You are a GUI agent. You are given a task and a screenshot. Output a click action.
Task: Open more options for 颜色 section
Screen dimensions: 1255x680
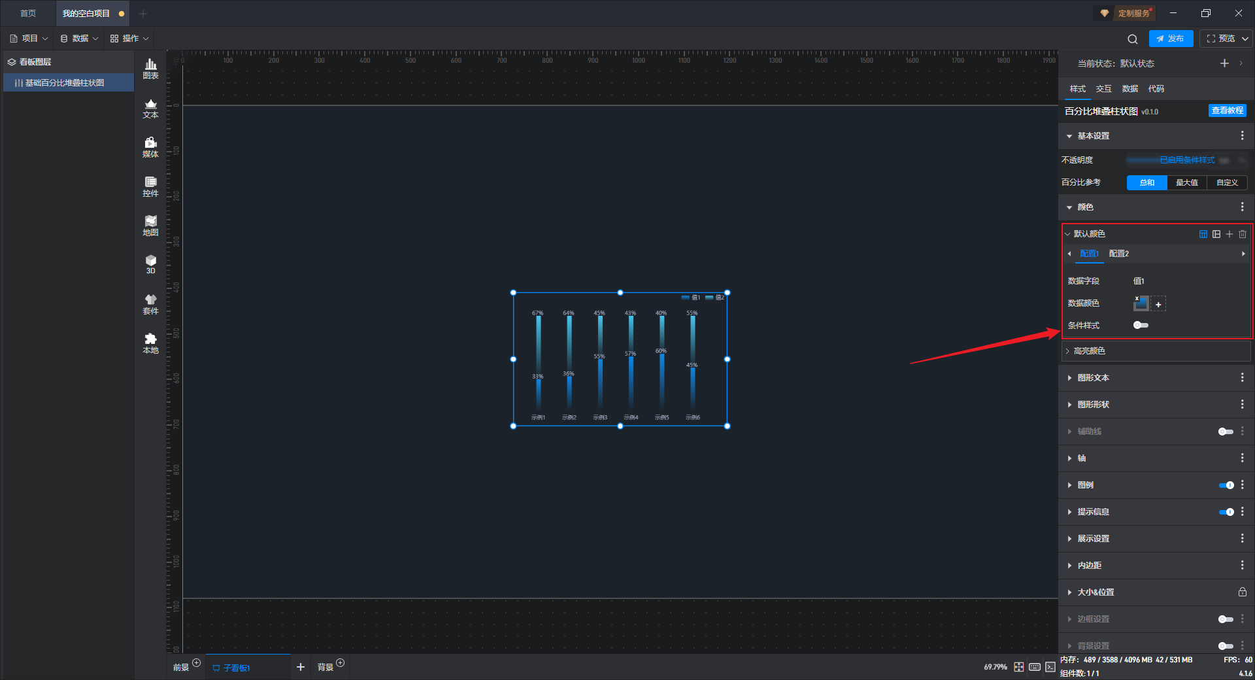coord(1243,207)
